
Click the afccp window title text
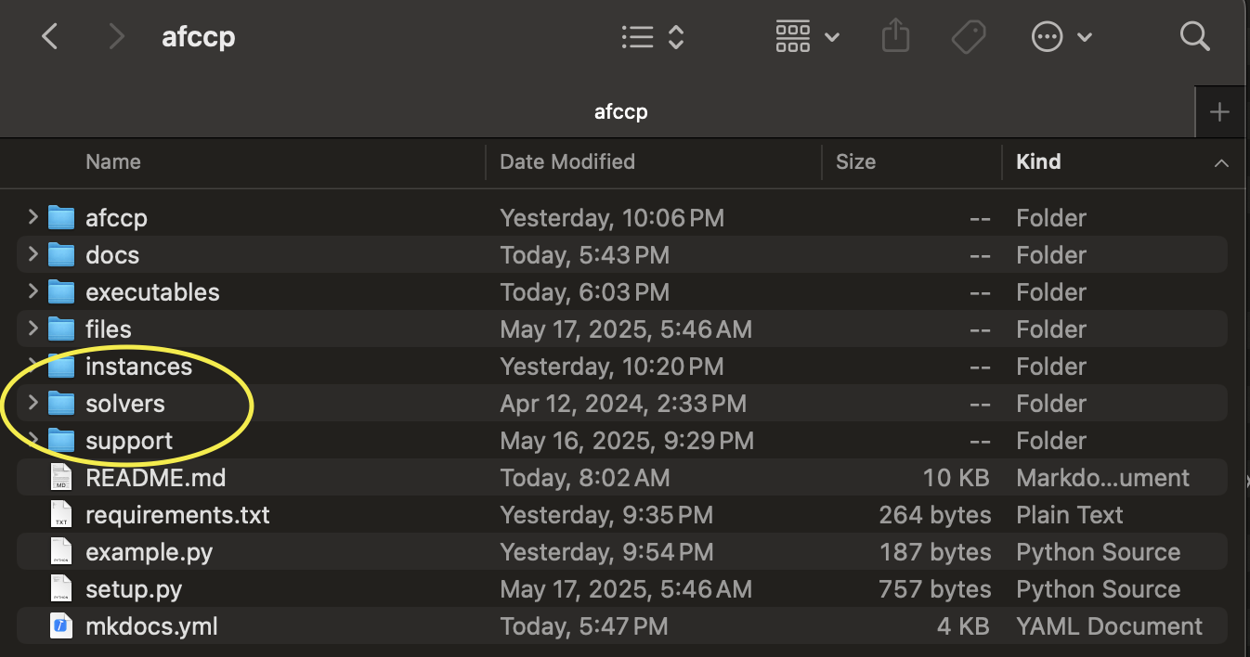pos(198,37)
